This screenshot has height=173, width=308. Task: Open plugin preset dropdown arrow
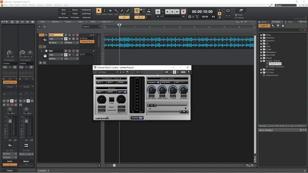coord(117,72)
